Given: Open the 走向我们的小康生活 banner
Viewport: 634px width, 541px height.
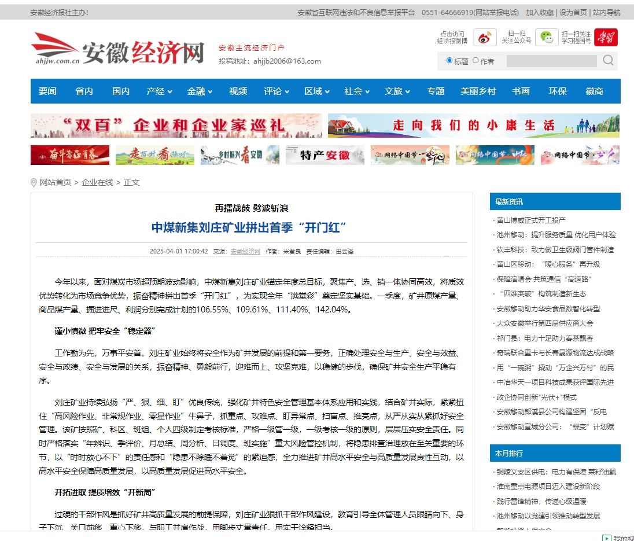Looking at the screenshot, I should [x=474, y=126].
